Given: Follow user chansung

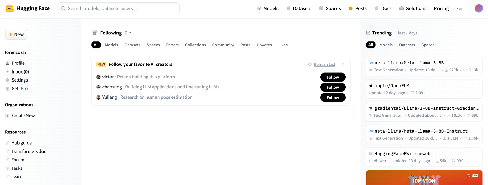Looking at the screenshot, I should (x=333, y=87).
